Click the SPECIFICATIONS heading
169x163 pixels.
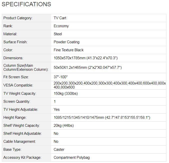(x=26, y=4)
